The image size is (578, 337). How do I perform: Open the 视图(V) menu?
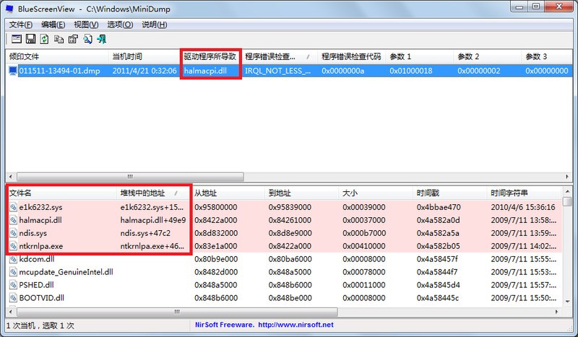85,25
